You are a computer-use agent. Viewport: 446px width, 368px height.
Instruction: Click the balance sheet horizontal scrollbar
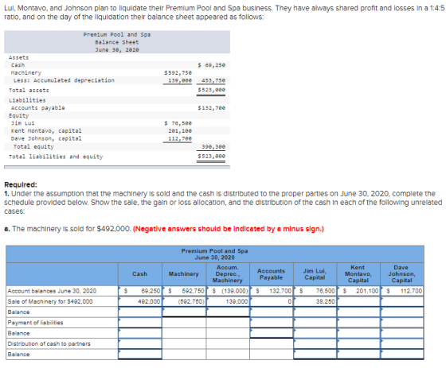click(x=117, y=167)
